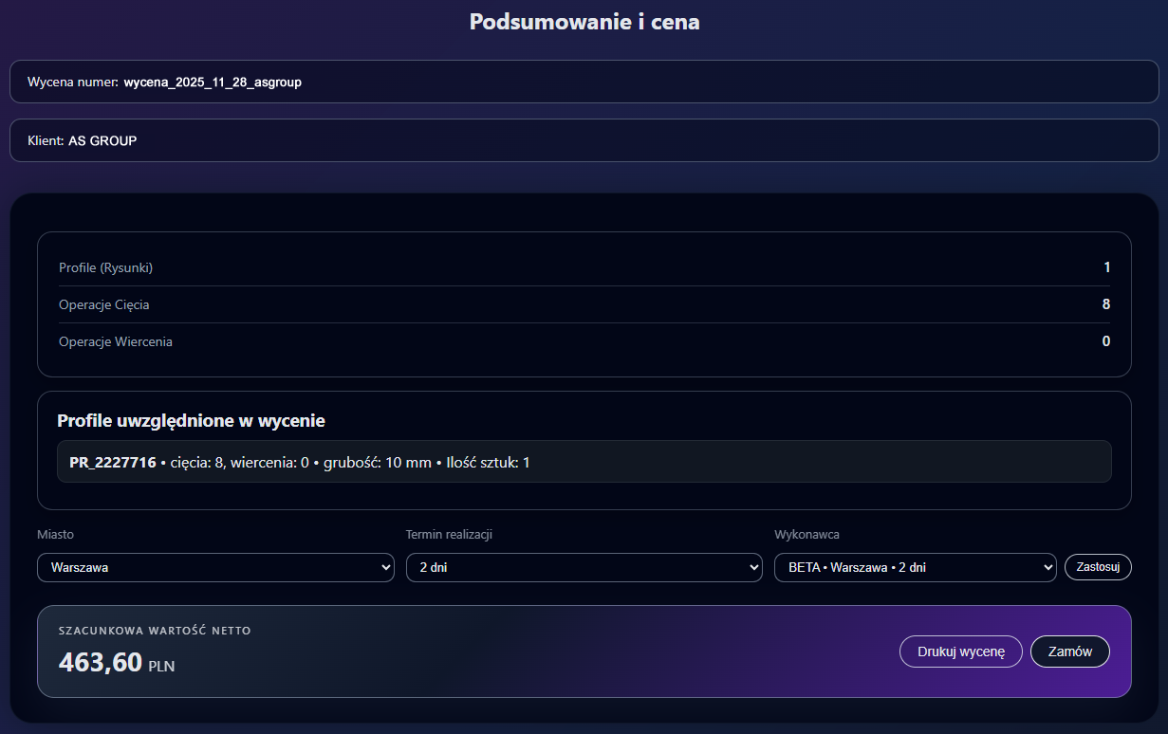Order the quote with the Zamów button
The width and height of the screenshot is (1168, 734).
(1069, 651)
